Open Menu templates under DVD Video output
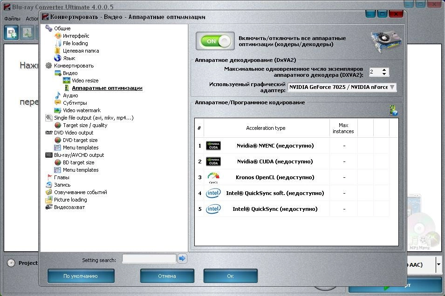Viewport: 445px width, 296px height. pyautogui.click(x=81, y=148)
